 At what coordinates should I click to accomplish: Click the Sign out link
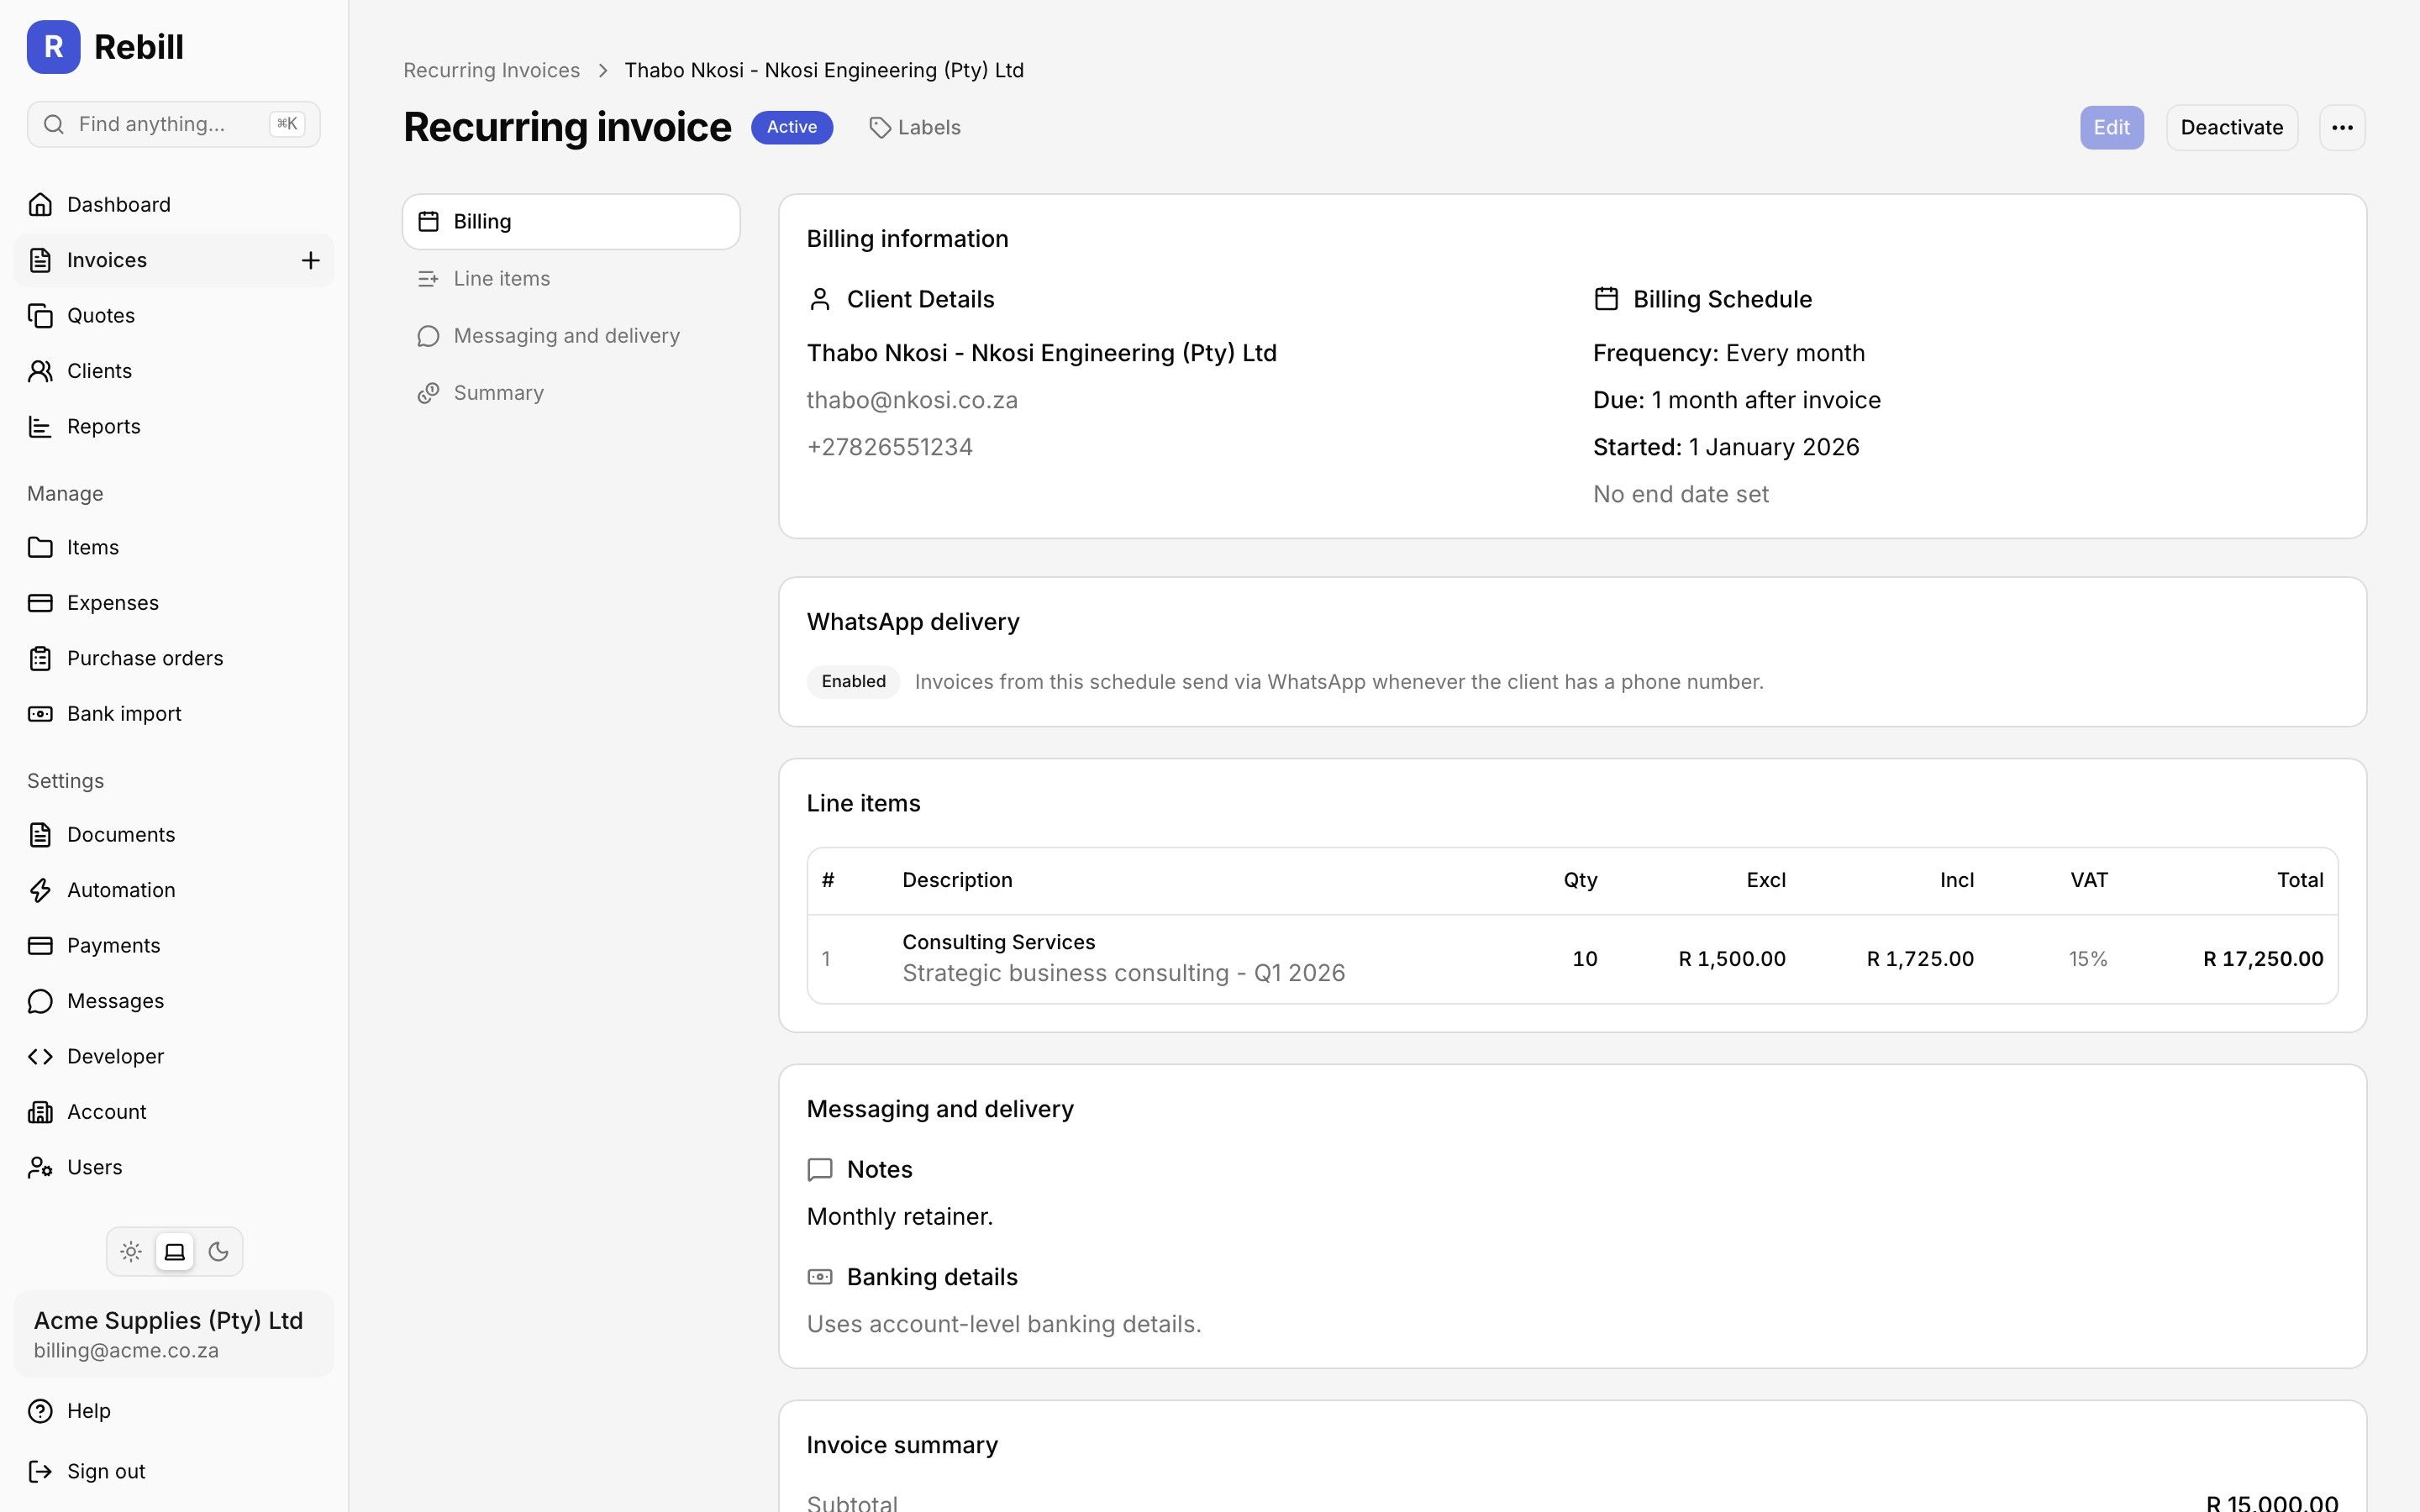tap(174, 1471)
